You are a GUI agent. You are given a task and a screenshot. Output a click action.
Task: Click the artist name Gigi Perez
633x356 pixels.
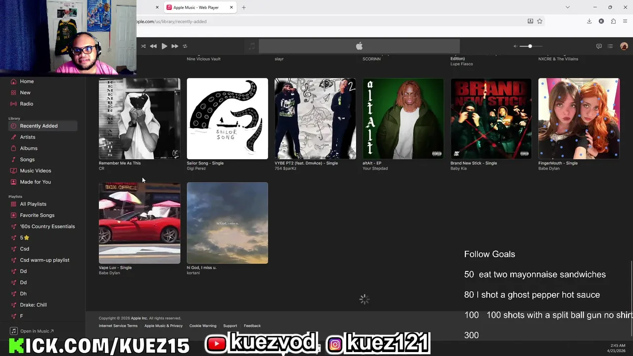[x=196, y=169]
